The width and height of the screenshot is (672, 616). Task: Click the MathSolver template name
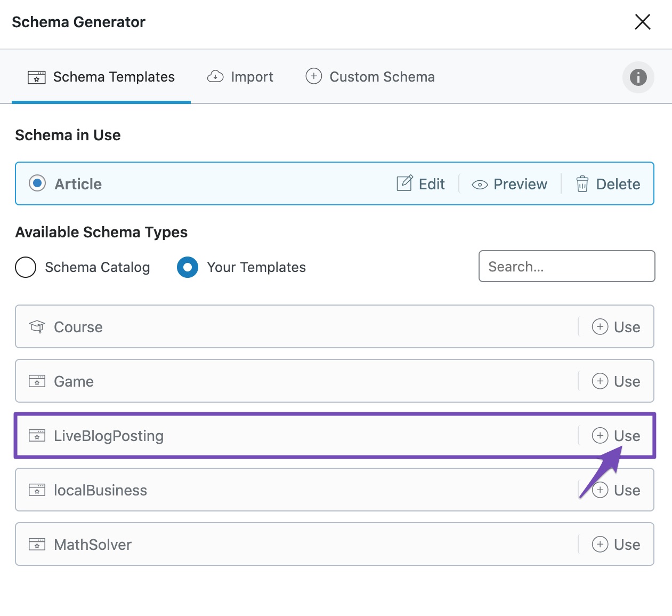[93, 545]
